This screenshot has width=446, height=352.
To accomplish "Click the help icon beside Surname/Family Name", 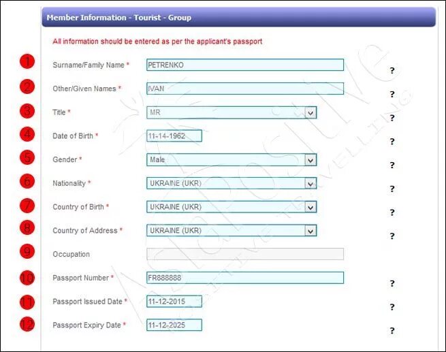I will tap(392, 70).
